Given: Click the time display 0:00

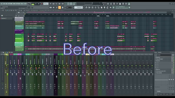Looking at the screenshot, I should coord(71,4).
